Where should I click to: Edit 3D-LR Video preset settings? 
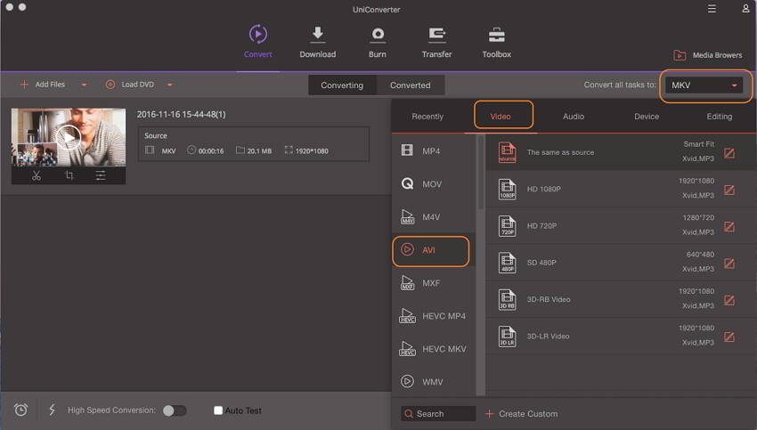point(729,337)
